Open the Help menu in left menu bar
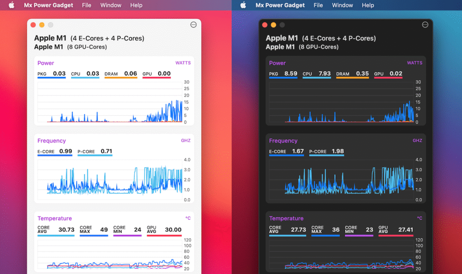The image size is (462, 274). (x=136, y=5)
